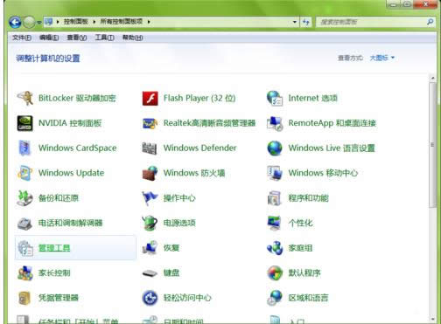Click the Back navigation button
The height and width of the screenshot is (324, 441).
tap(15, 22)
